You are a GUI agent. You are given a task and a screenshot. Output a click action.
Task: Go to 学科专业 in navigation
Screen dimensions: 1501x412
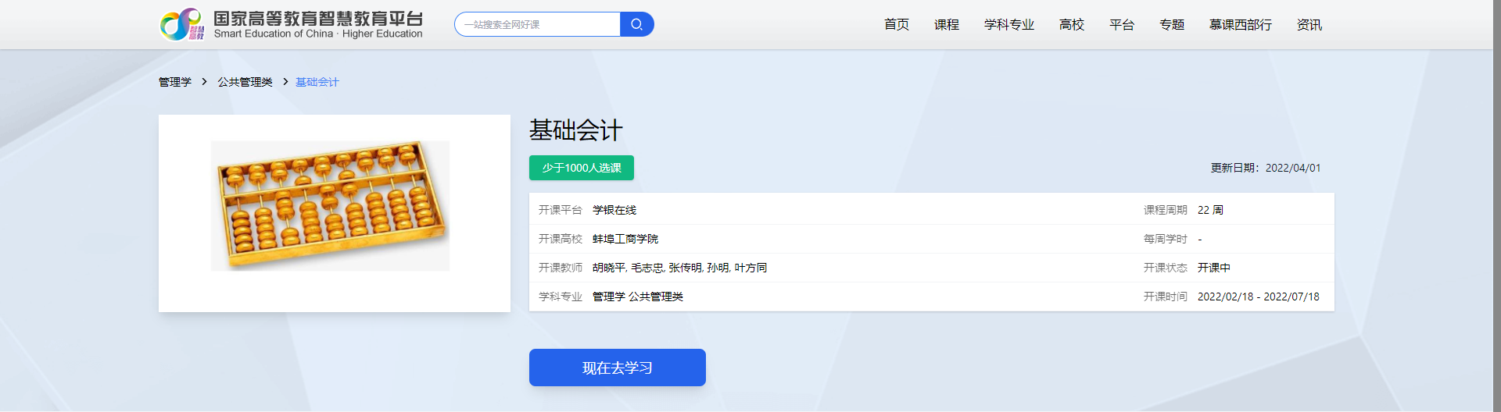tap(1008, 25)
